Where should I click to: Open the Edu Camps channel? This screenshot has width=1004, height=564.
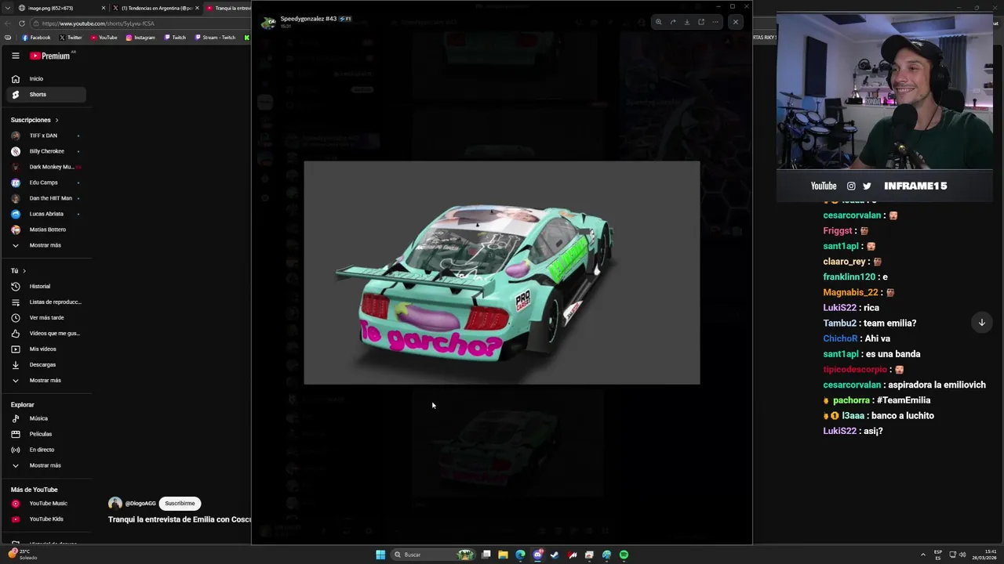tap(45, 183)
